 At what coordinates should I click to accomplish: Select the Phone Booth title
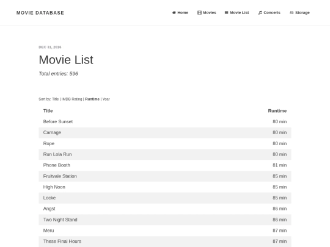click(57, 165)
